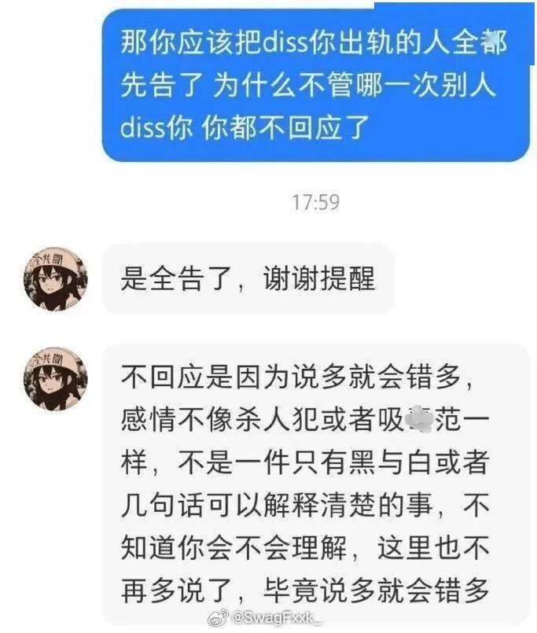
Task: Select the line 几句话可以解释清楚的事，不
Action: click(x=305, y=506)
